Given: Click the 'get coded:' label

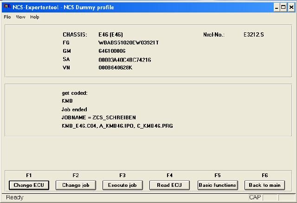Looking at the screenshot, I should point(75,93).
